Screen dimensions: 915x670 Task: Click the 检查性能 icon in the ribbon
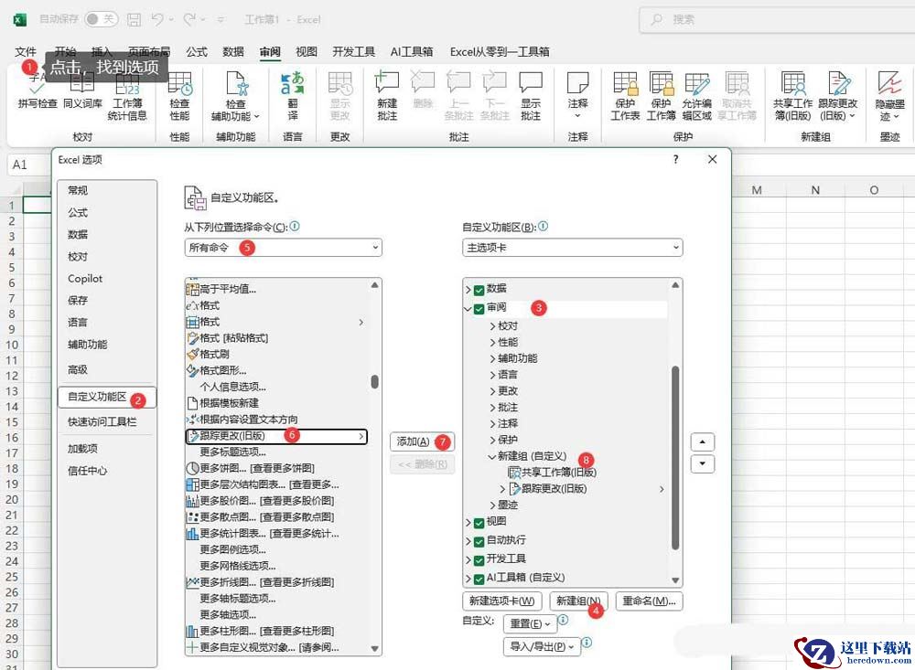pos(179,95)
